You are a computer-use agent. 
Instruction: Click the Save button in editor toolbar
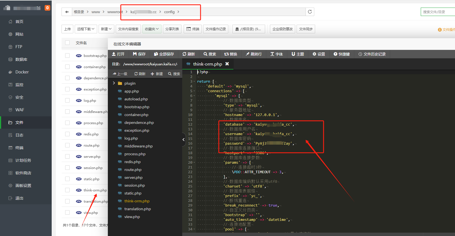[139, 54]
